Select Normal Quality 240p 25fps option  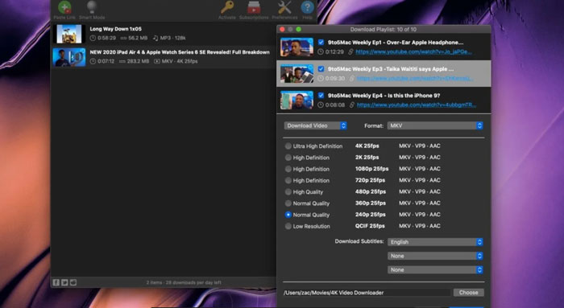click(288, 215)
